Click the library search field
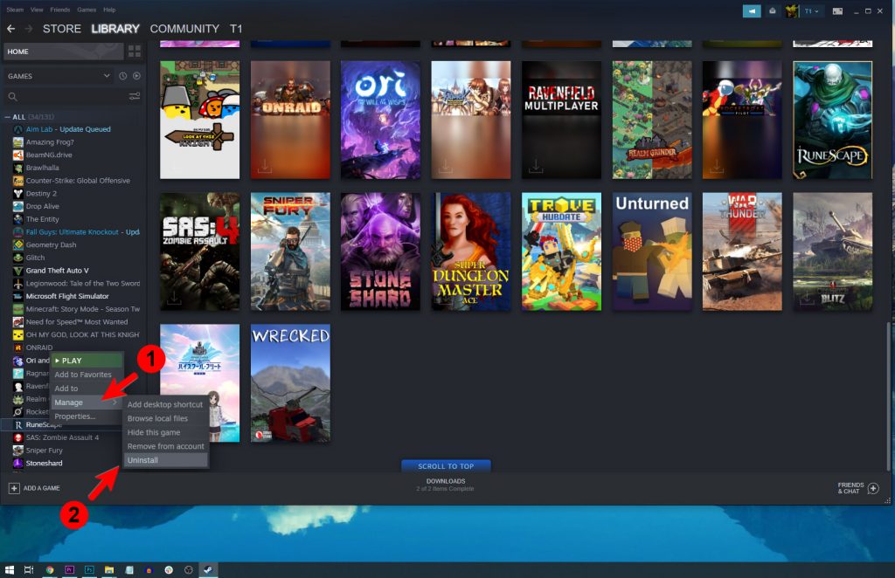Image resolution: width=895 pixels, height=578 pixels. 72,96
